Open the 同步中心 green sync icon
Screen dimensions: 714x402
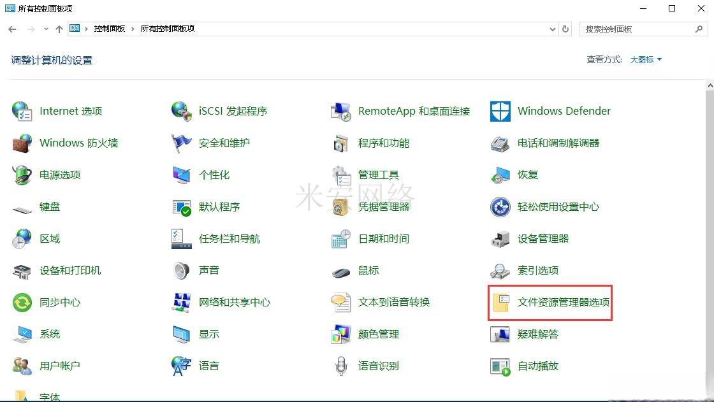tap(22, 303)
